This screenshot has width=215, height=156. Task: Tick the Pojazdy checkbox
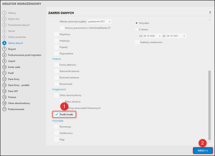57,47
